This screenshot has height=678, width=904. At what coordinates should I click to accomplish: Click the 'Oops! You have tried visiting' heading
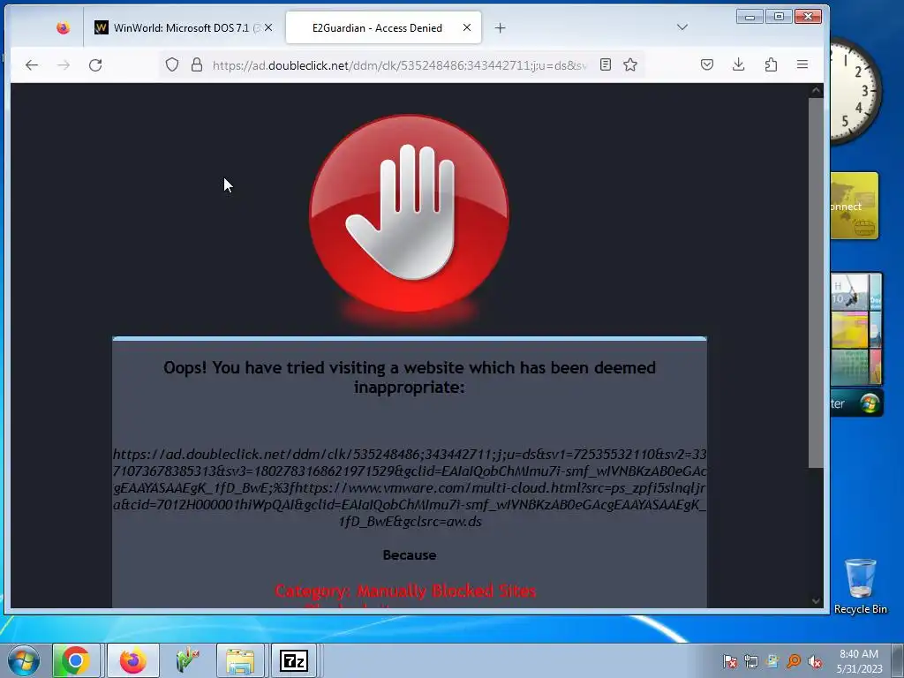point(410,377)
